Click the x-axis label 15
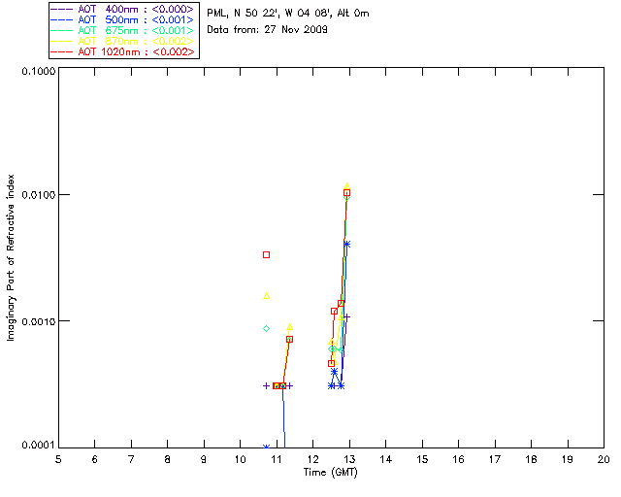This screenshot has width=621, height=497. (x=422, y=459)
